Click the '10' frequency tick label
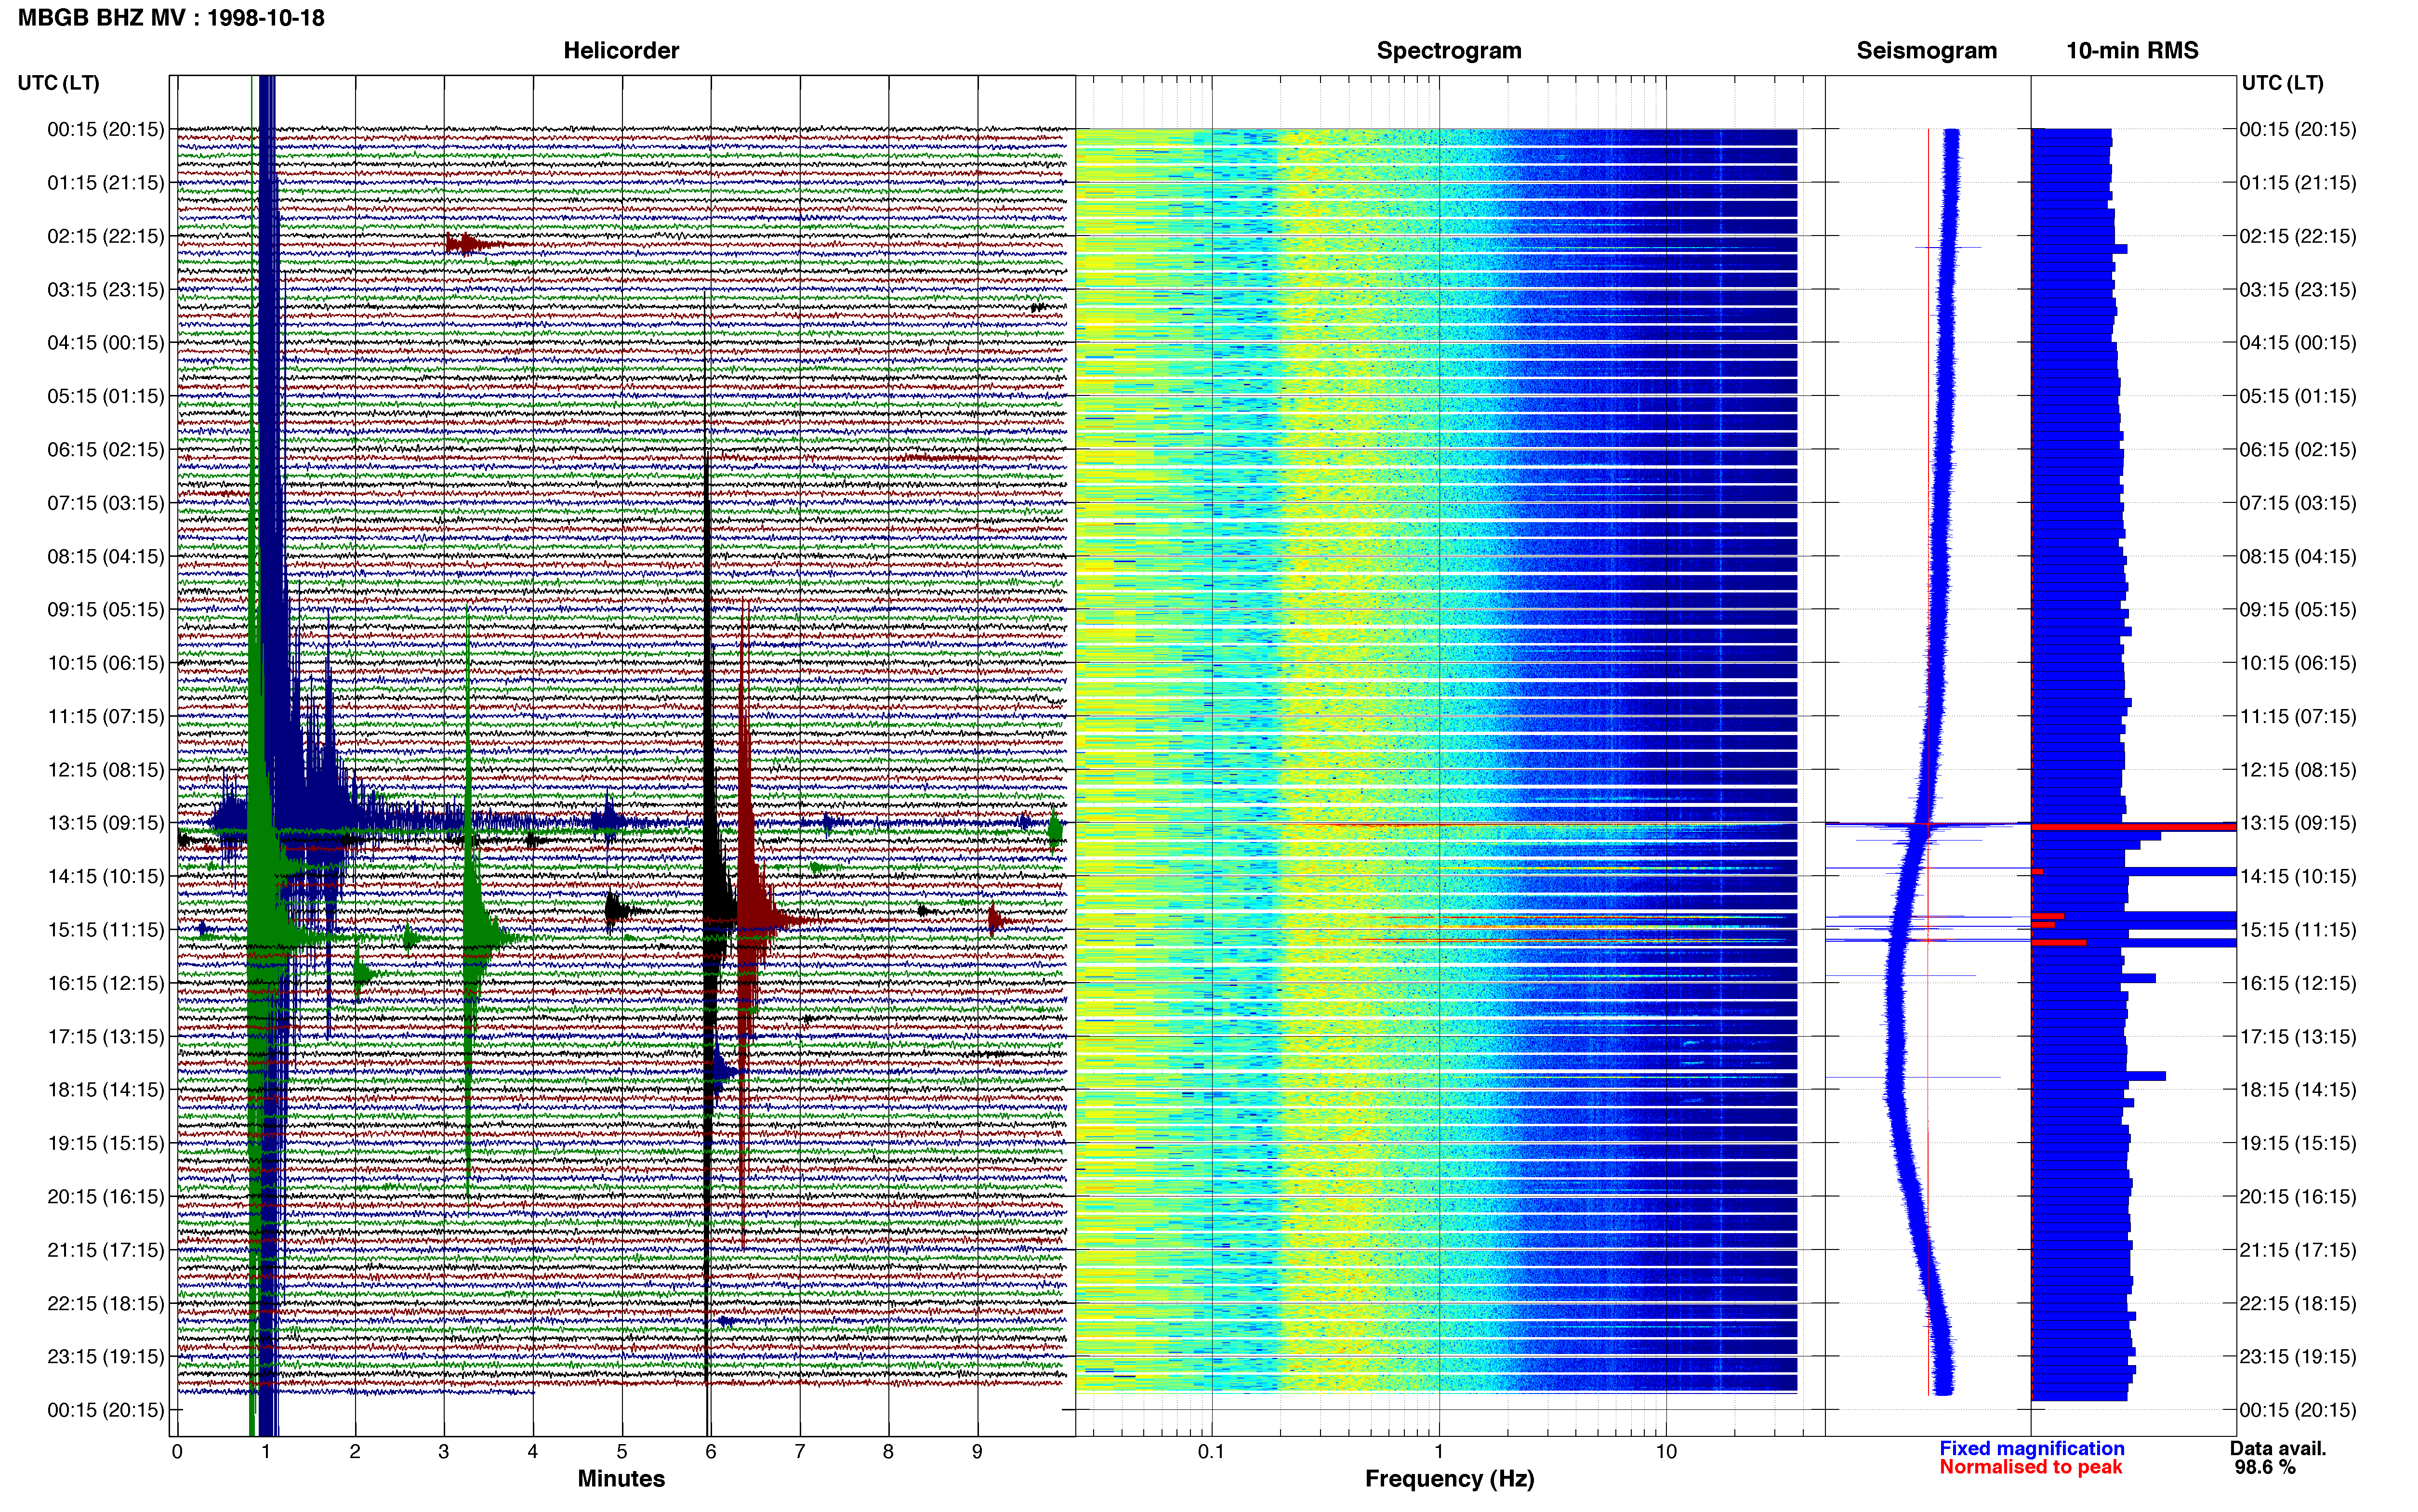Viewport: 2418px width, 1512px height. coord(1666,1451)
